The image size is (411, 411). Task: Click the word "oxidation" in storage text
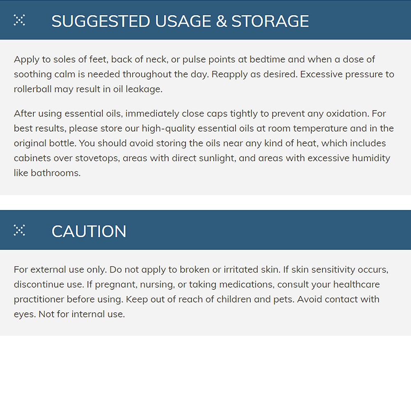click(345, 113)
